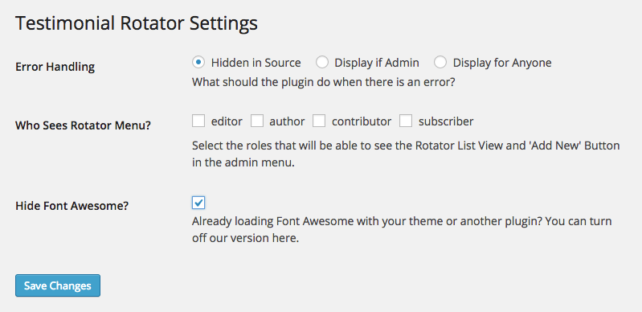Click 'Select the roles that will' description
Viewport: 642px width, 312px height.
[406, 154]
